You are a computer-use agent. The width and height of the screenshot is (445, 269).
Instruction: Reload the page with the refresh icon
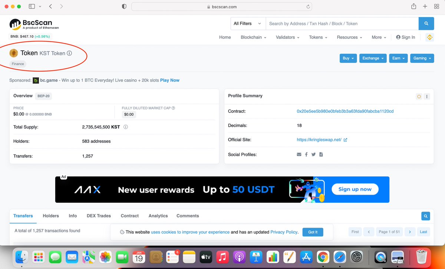tap(308, 7)
